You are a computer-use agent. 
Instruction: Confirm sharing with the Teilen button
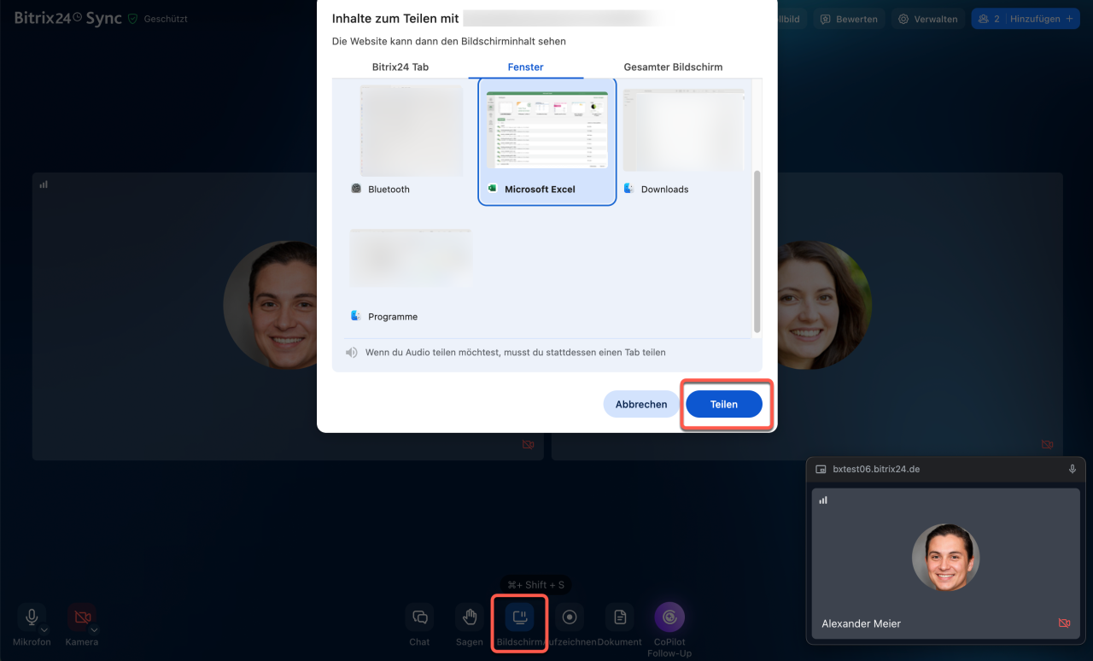click(x=724, y=404)
